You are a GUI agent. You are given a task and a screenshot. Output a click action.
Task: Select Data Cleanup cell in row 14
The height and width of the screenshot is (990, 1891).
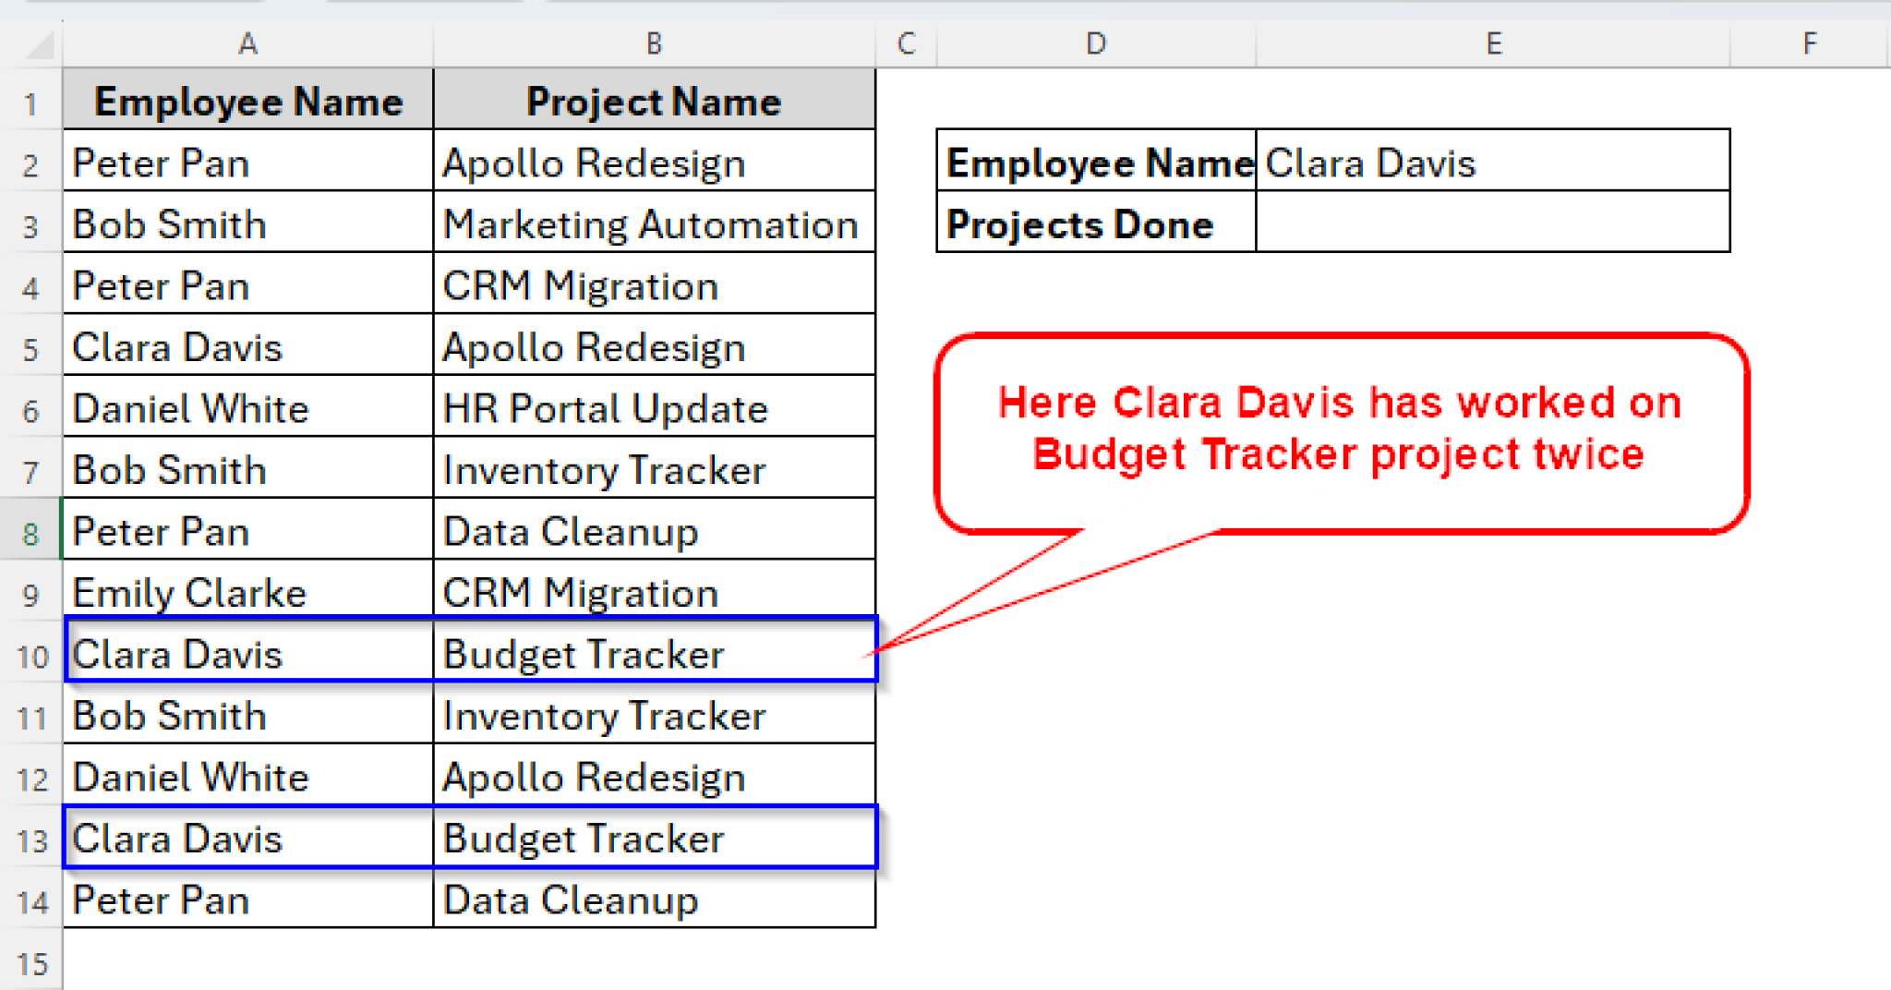653,900
